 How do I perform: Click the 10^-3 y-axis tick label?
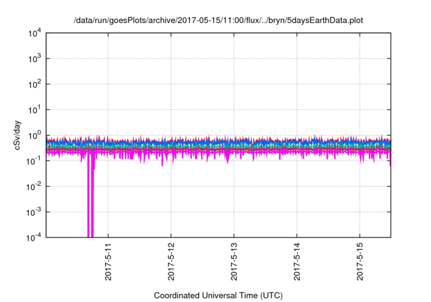(33, 211)
